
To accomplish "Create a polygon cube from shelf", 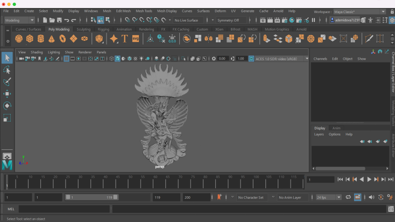I will point(30,39).
